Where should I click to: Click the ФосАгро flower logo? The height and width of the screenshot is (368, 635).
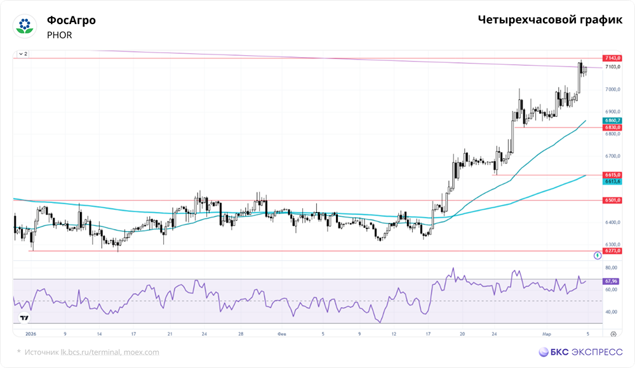click(25, 26)
